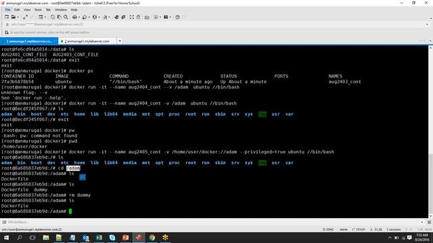433x243 pixels.
Task: Expand the Properties dropdown arrow
Action: [x=45, y=17]
